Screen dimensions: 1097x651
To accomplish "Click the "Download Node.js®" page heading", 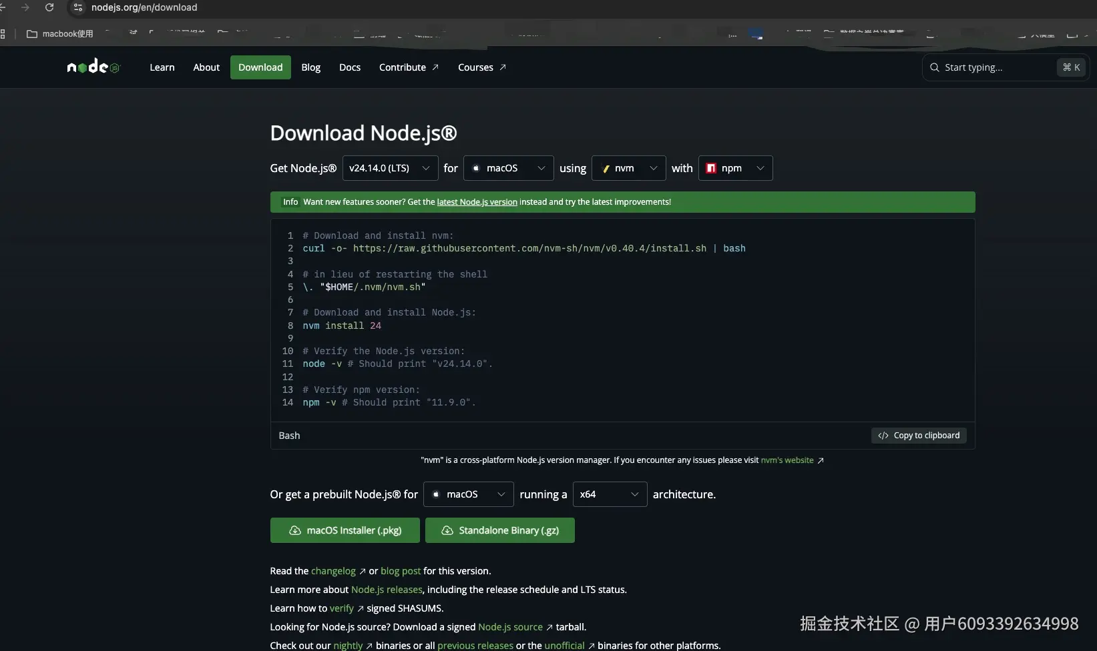I will pos(363,133).
